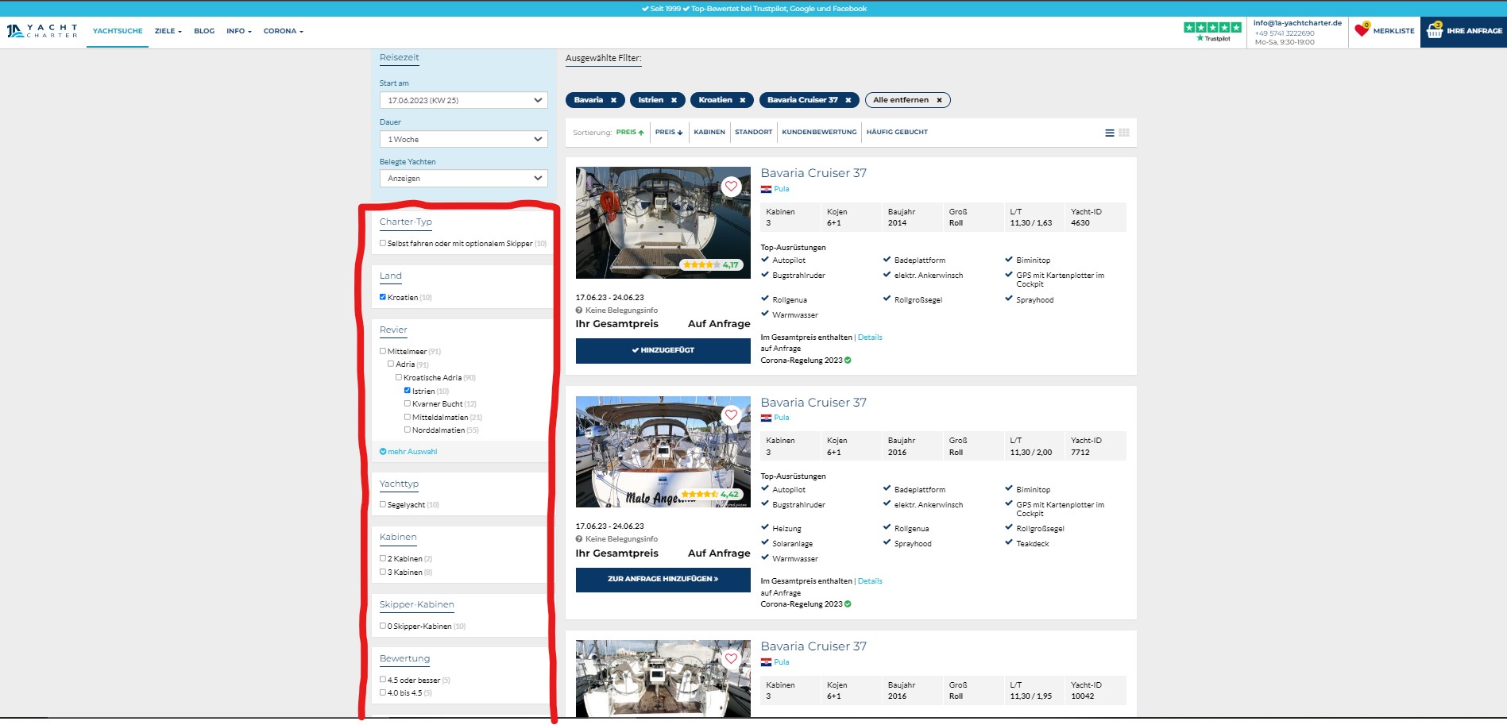The width and height of the screenshot is (1507, 725).
Task: Open the Blog menu item
Action: point(204,31)
